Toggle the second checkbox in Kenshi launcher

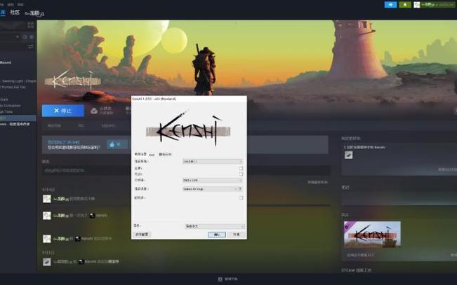click(241, 174)
